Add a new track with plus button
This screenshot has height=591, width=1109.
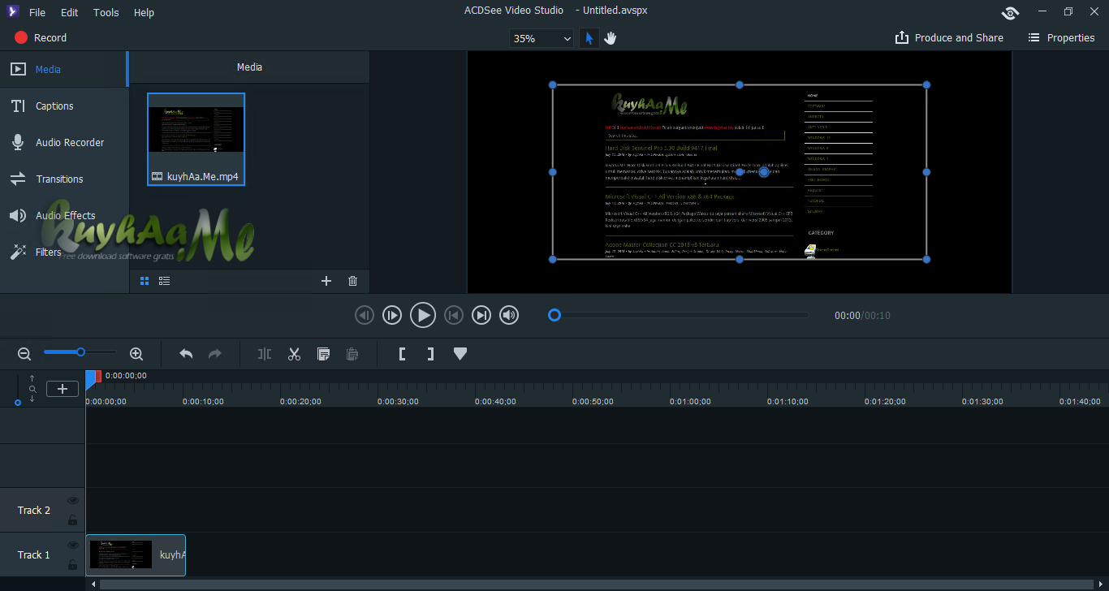click(x=63, y=389)
